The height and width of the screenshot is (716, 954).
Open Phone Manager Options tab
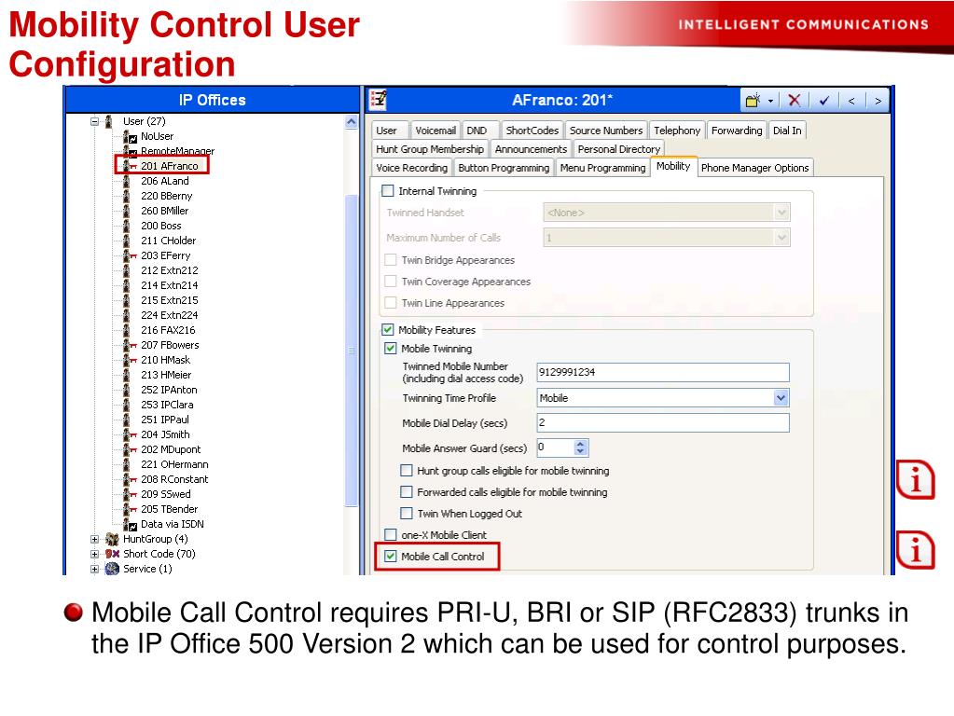point(754,168)
